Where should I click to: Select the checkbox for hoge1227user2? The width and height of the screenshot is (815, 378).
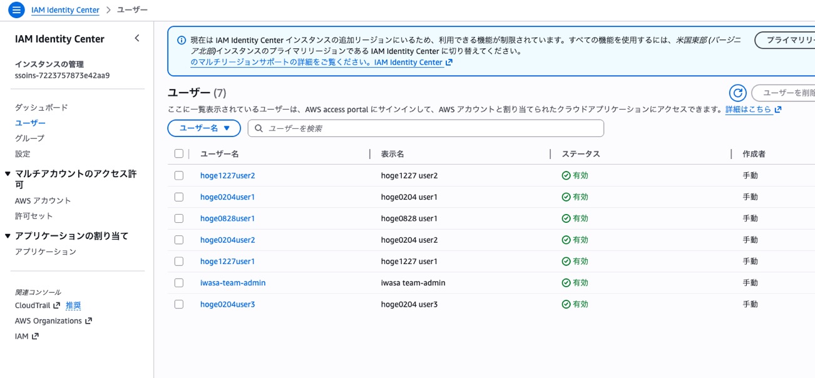178,175
